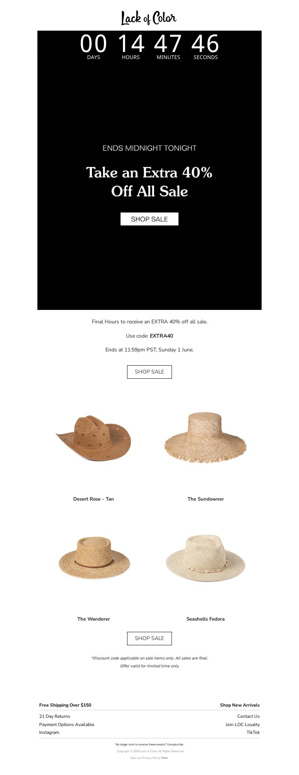Click the bottom SHOP SALE button under the hats
Viewport: 299px width, 775px height.
point(149,639)
